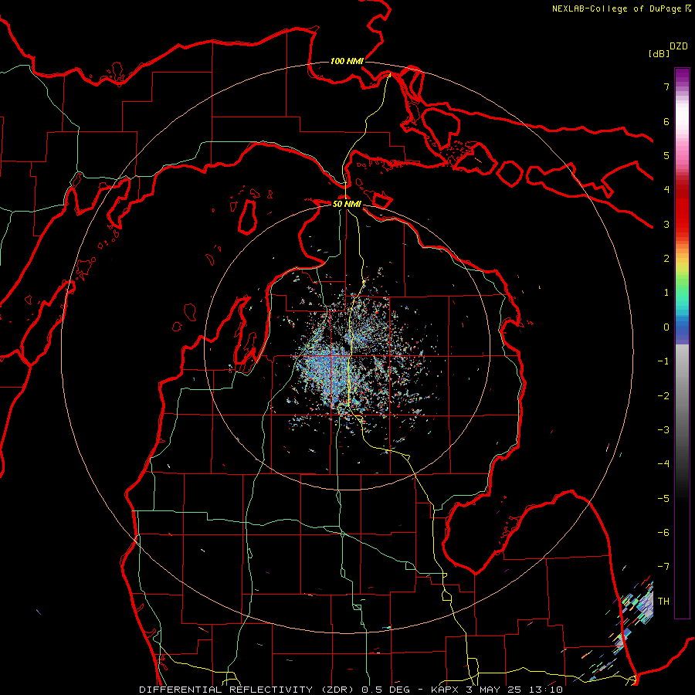Click the 3 value on the color scale
Viewport: 695px width, 695px height.
click(666, 224)
